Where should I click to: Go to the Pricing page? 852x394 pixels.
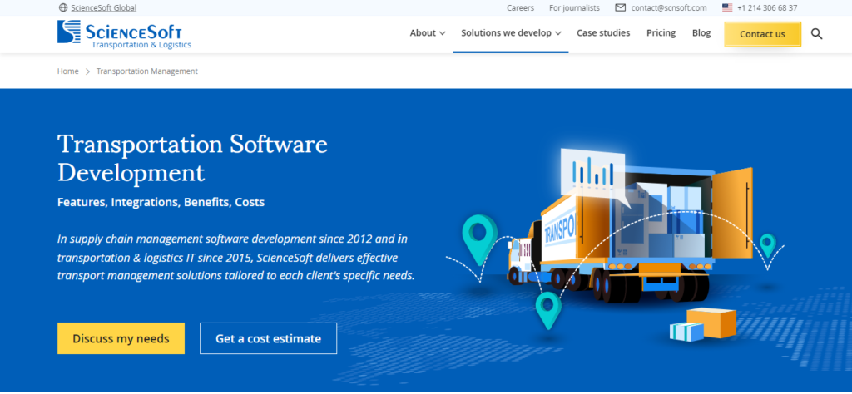point(661,33)
